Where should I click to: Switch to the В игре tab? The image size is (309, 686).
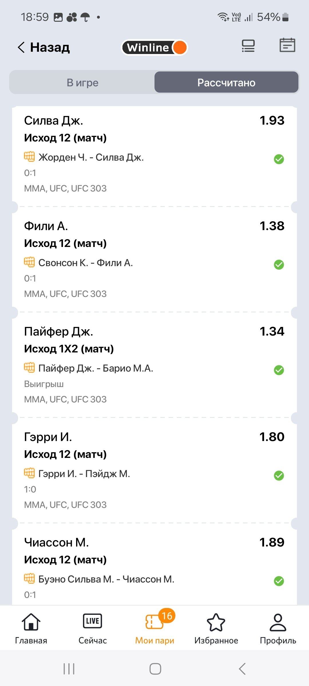[82, 83]
